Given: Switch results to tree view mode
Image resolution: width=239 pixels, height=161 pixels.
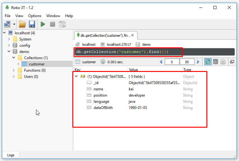Looking at the screenshot, I should tap(208, 62).
